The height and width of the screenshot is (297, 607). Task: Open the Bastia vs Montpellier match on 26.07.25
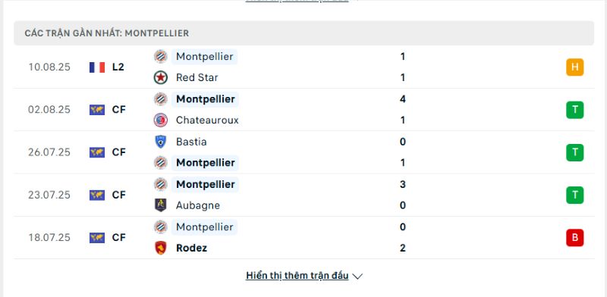[x=304, y=152]
